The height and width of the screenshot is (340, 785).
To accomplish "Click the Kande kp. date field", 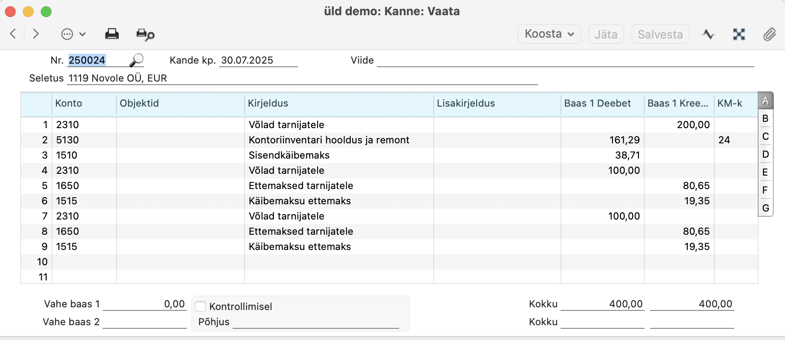I will (x=259, y=60).
